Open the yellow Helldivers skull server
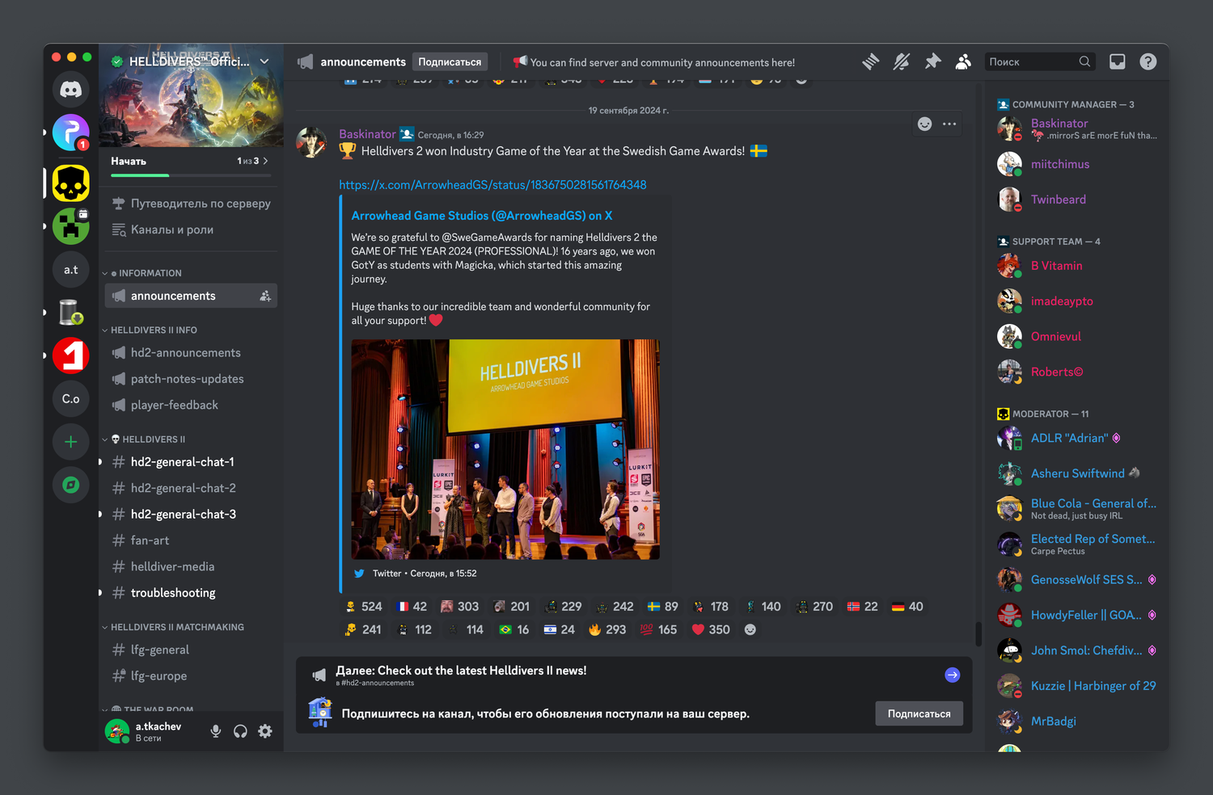The width and height of the screenshot is (1213, 795). [x=71, y=183]
